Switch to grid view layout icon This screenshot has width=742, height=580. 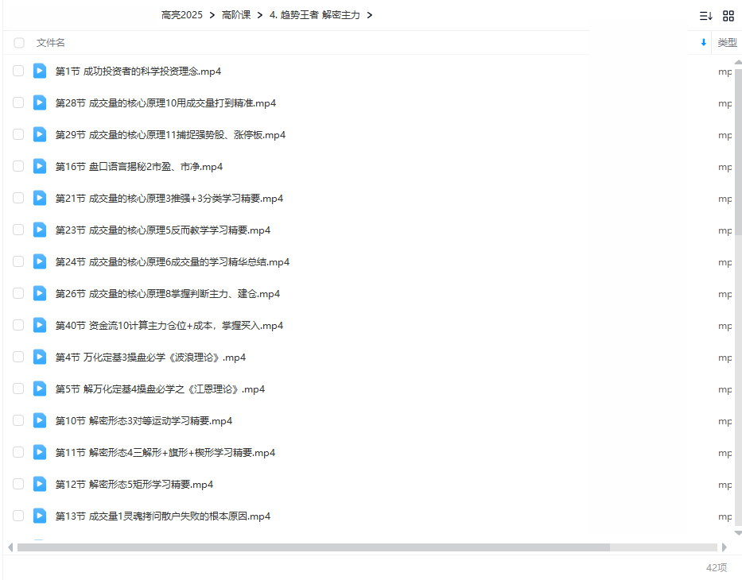click(728, 16)
